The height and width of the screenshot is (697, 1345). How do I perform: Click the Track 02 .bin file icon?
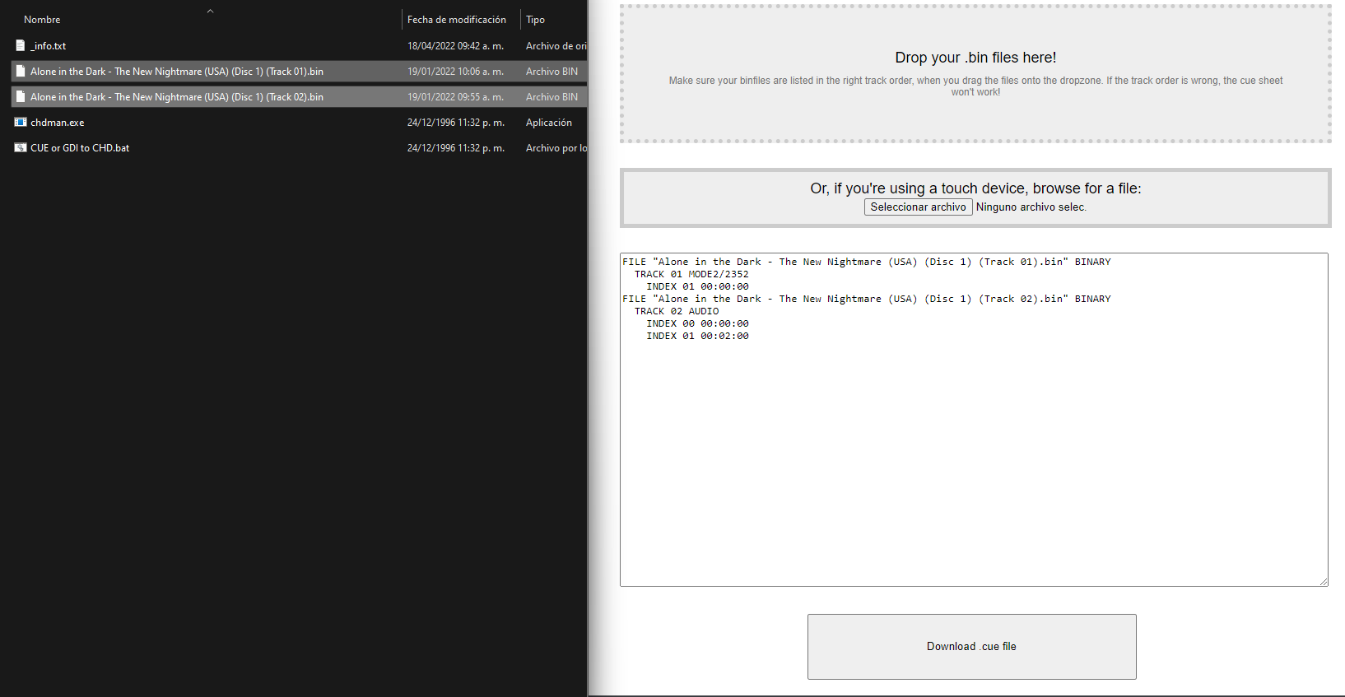click(x=21, y=97)
